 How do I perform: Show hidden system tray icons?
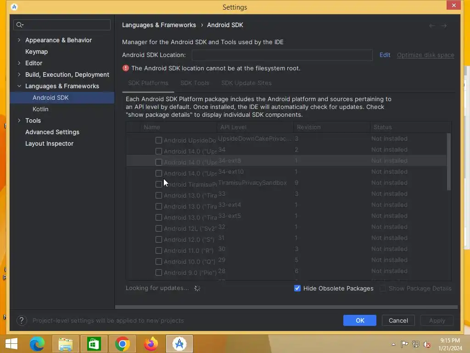pos(393,344)
